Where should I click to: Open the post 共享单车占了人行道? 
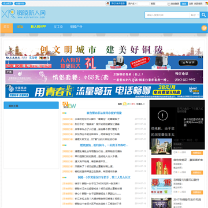click(x=97, y=129)
